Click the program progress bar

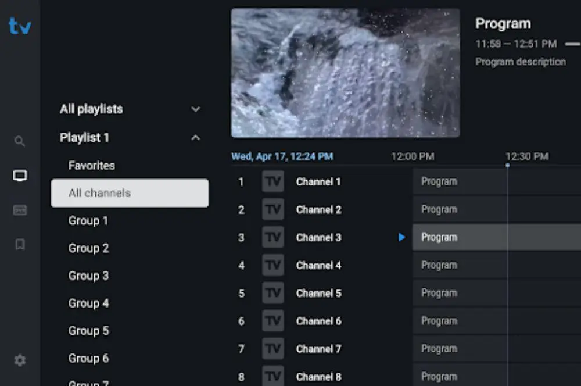[573, 44]
